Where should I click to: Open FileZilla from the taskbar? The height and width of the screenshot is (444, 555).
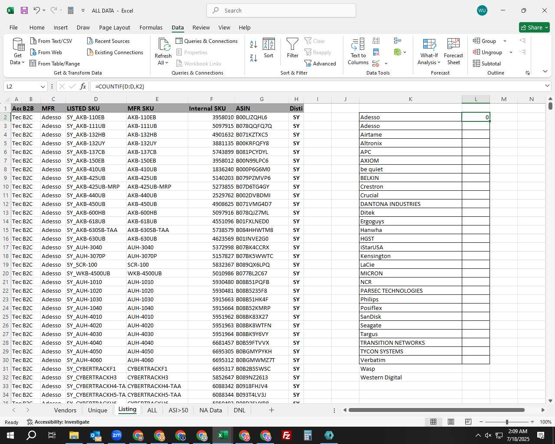pyautogui.click(x=286, y=435)
